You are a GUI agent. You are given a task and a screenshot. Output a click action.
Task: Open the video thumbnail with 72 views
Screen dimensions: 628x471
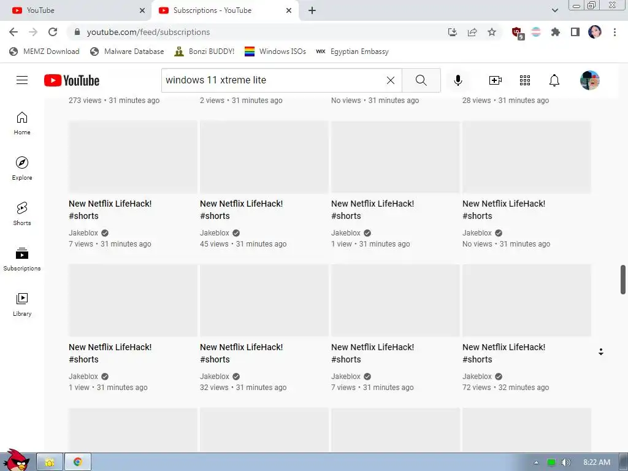[x=527, y=301]
